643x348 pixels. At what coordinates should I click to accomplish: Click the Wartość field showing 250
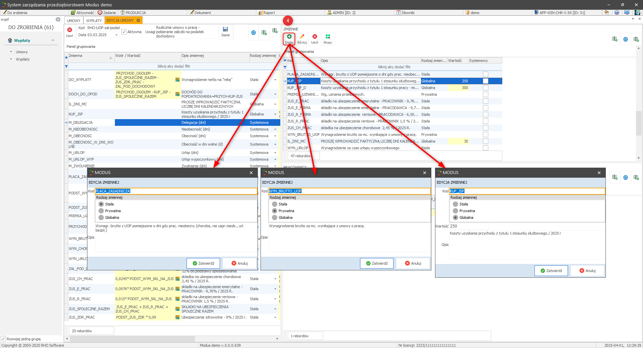click(469, 226)
